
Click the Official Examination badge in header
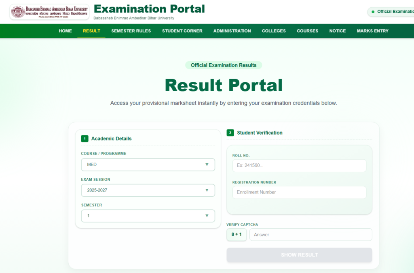click(x=391, y=12)
